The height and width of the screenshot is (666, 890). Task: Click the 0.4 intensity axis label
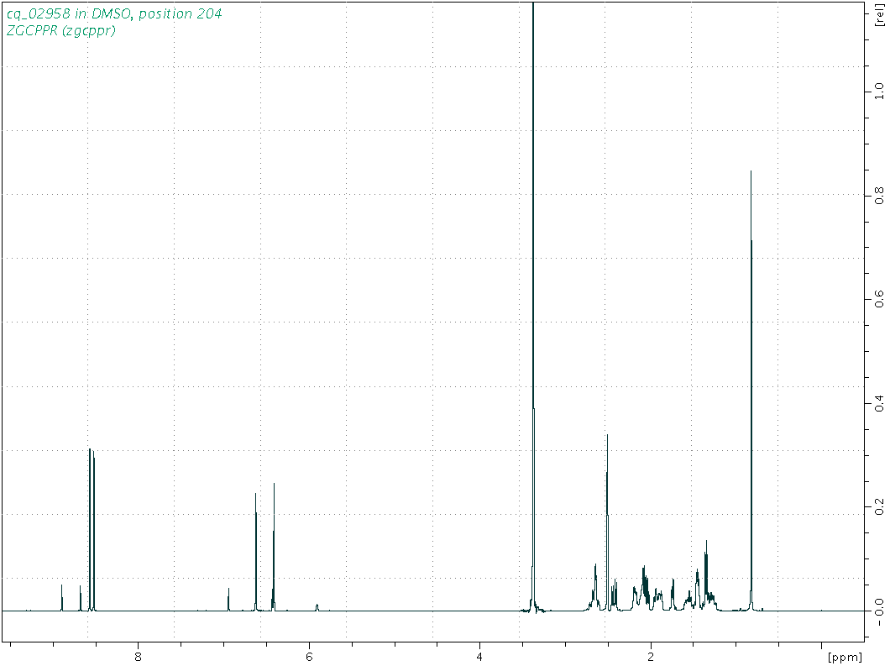880,402
